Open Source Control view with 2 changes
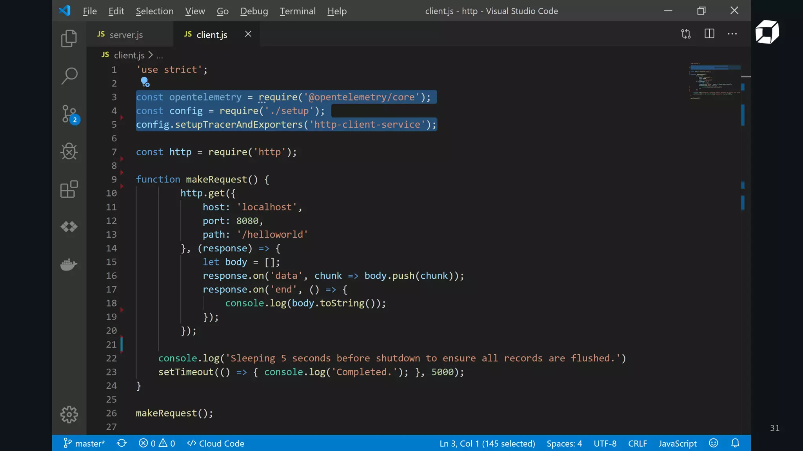This screenshot has height=451, width=803. pyautogui.click(x=70, y=114)
